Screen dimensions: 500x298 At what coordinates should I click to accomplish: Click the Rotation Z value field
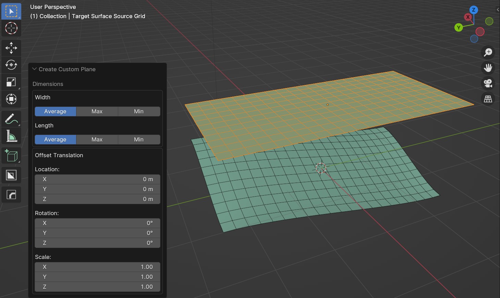pos(97,243)
